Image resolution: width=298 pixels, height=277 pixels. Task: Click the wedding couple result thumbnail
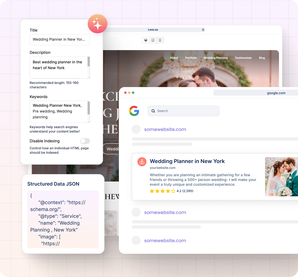tap(281, 177)
